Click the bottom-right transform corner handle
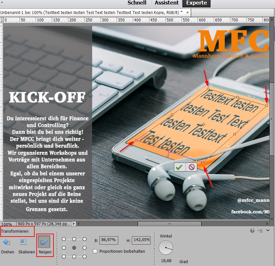 point(202,163)
